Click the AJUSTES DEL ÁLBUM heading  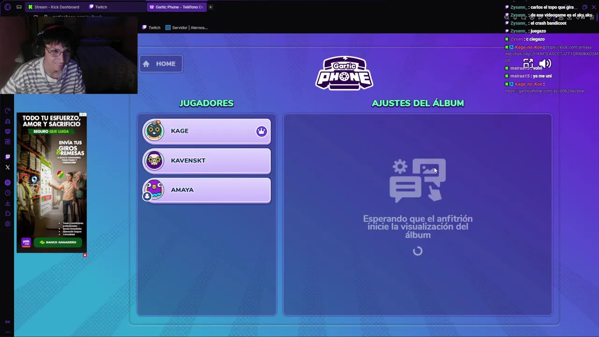tap(417, 103)
